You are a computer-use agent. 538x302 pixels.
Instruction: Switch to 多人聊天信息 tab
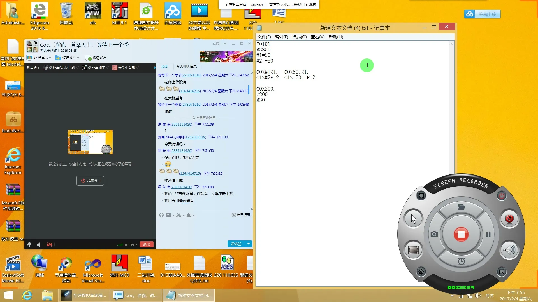tap(186, 66)
